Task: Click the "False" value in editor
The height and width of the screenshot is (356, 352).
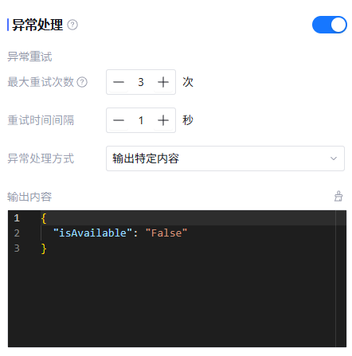Action: click(x=166, y=233)
